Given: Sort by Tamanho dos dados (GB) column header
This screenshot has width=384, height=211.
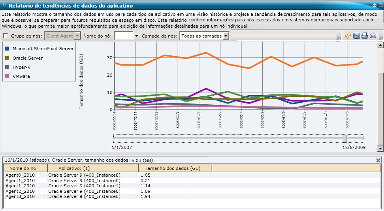Looking at the screenshot, I should pos(175,168).
